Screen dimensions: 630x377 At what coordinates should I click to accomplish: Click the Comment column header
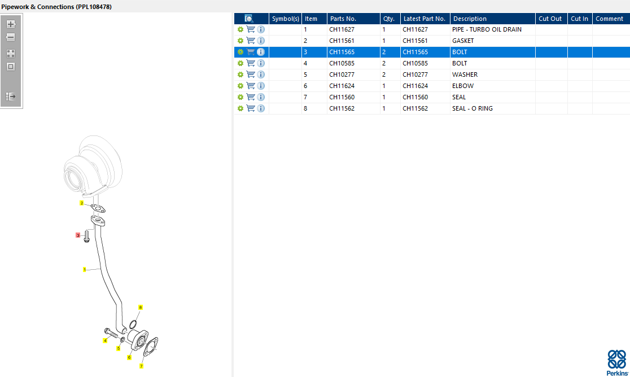611,19
